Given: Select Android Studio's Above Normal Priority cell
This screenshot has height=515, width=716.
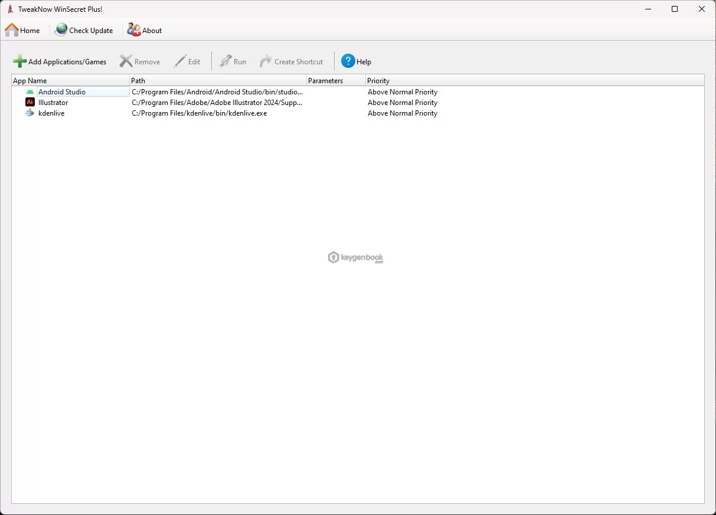Looking at the screenshot, I should [x=402, y=92].
